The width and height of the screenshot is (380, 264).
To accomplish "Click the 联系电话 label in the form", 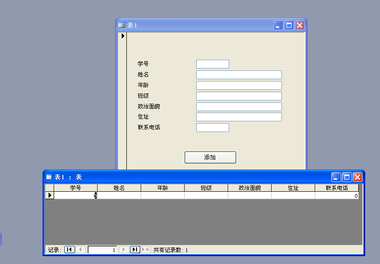I will point(149,127).
